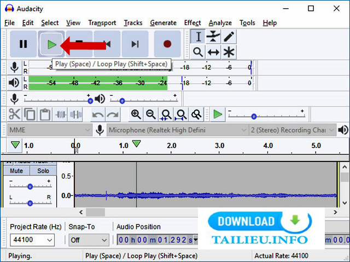
Task: Zoom In on the waveform
Action: 136,115
